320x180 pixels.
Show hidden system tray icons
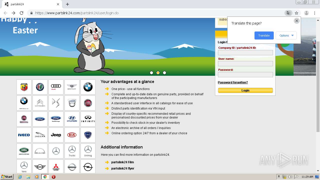(279, 177)
